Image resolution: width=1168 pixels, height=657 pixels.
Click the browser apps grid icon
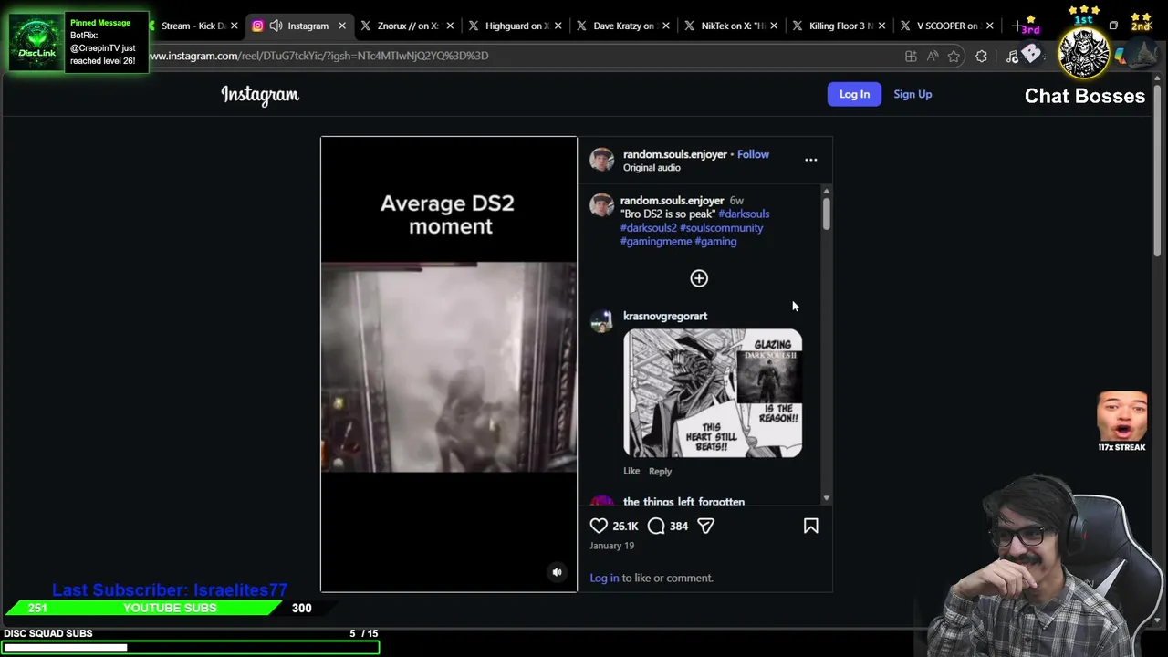pos(911,56)
